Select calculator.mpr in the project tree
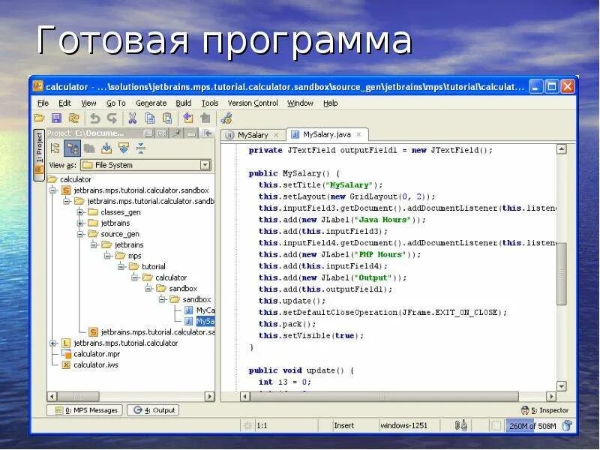This screenshot has width=600, height=450. click(91, 354)
